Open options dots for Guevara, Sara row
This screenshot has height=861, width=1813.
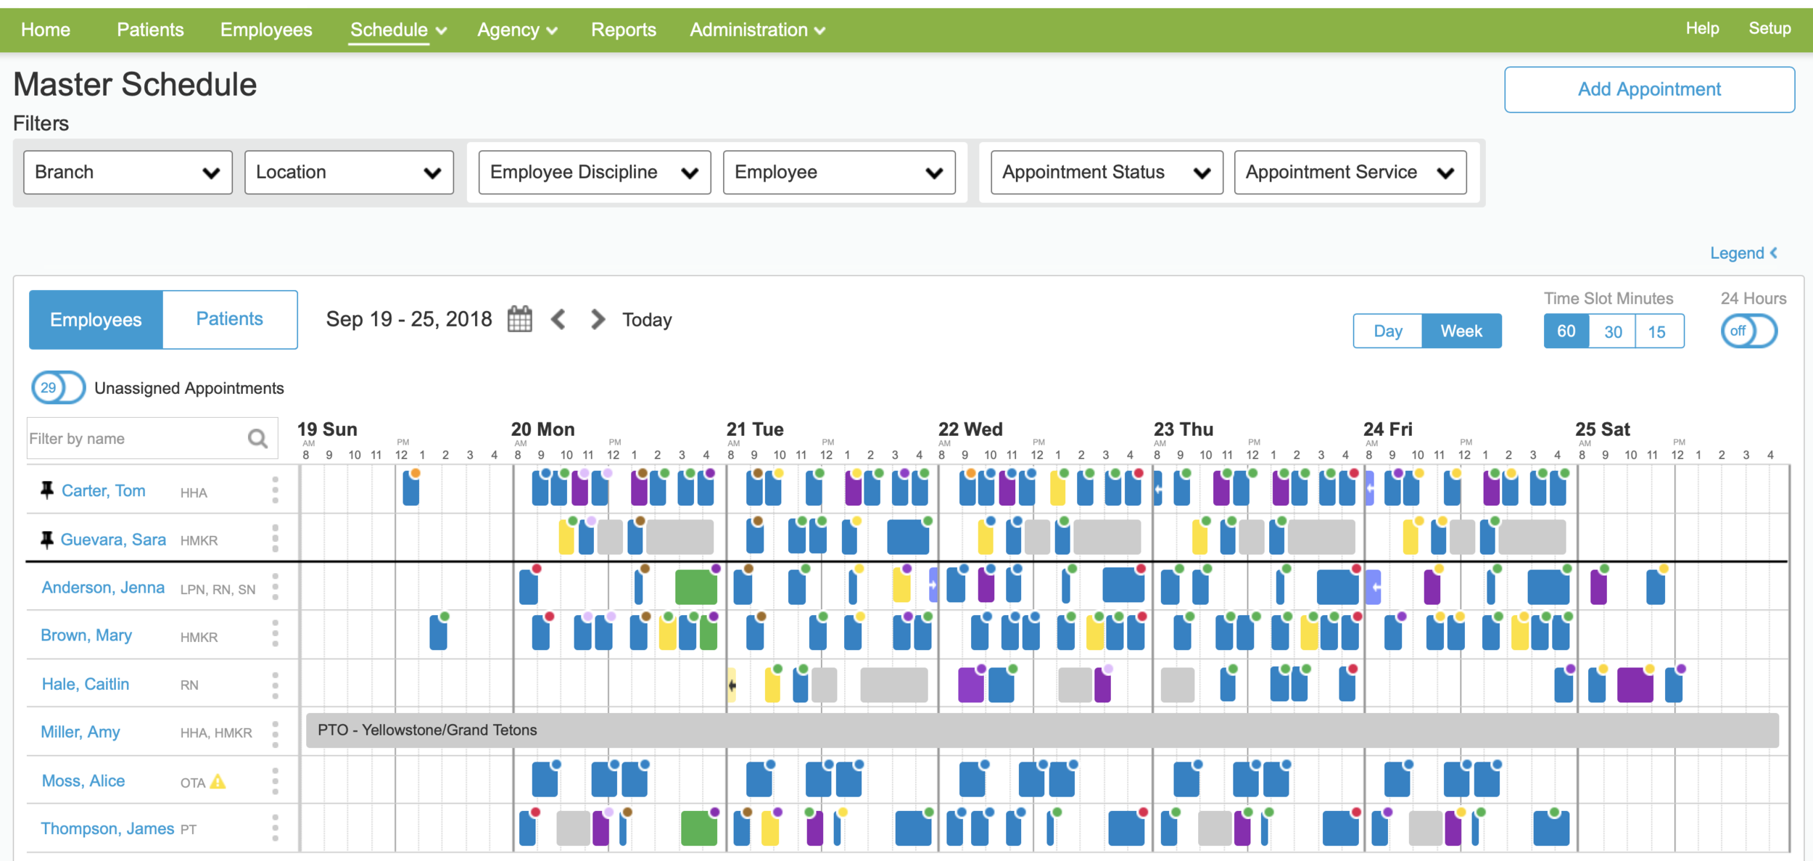[x=275, y=539]
